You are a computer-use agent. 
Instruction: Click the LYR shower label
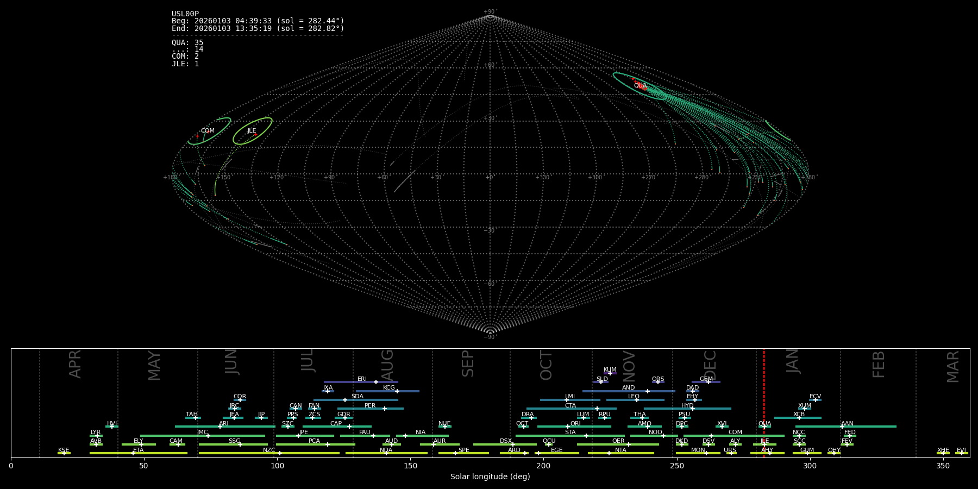(x=96, y=432)
